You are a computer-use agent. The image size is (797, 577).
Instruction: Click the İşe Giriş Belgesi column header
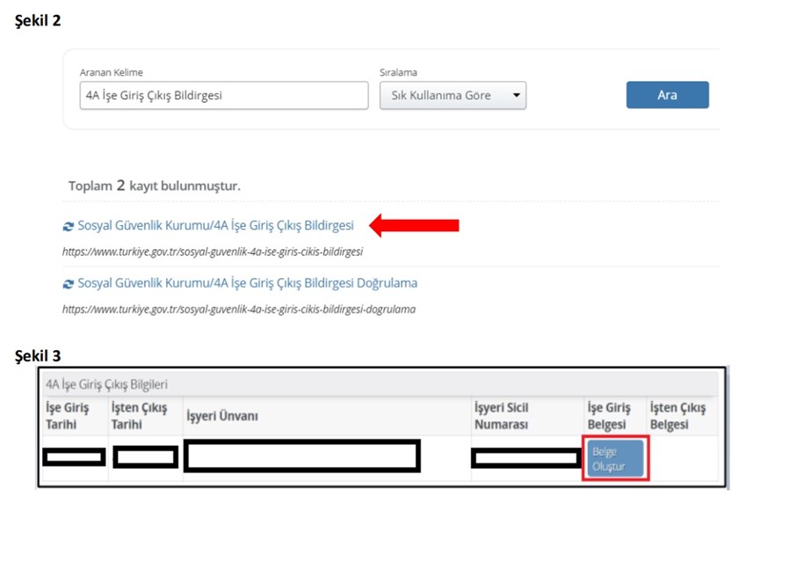[x=610, y=416]
